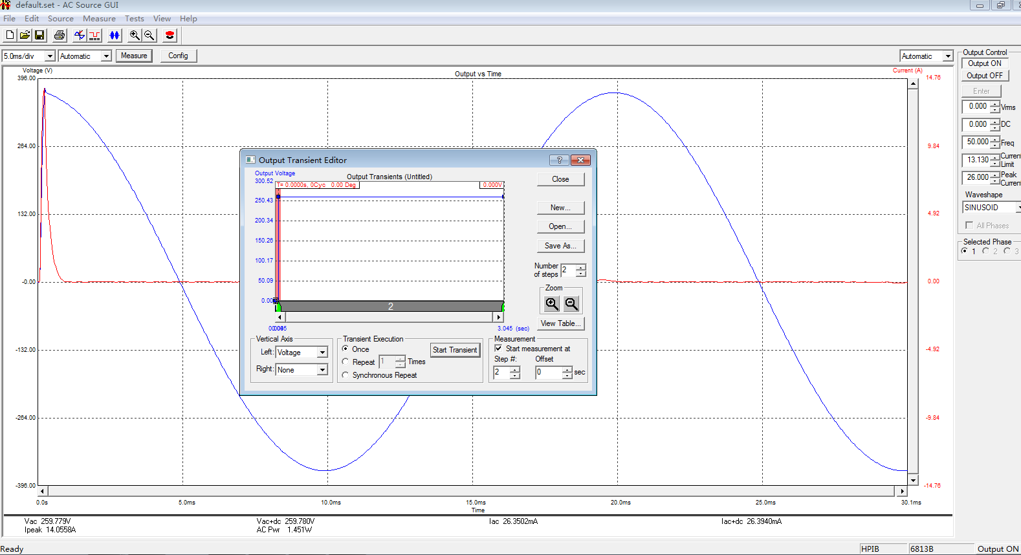Screen dimensions: 1021x555
Task: Click the Open... button in Transient Editor
Action: click(x=560, y=226)
